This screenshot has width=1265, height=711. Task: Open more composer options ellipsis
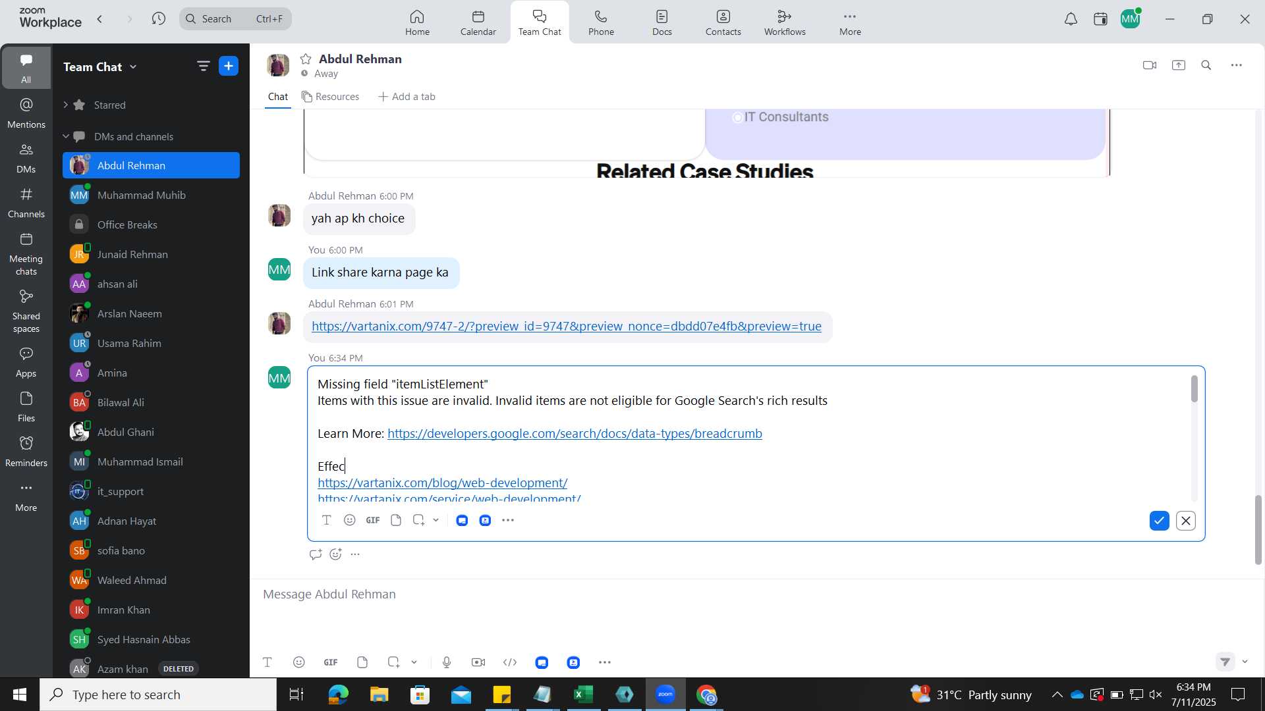pos(605,662)
